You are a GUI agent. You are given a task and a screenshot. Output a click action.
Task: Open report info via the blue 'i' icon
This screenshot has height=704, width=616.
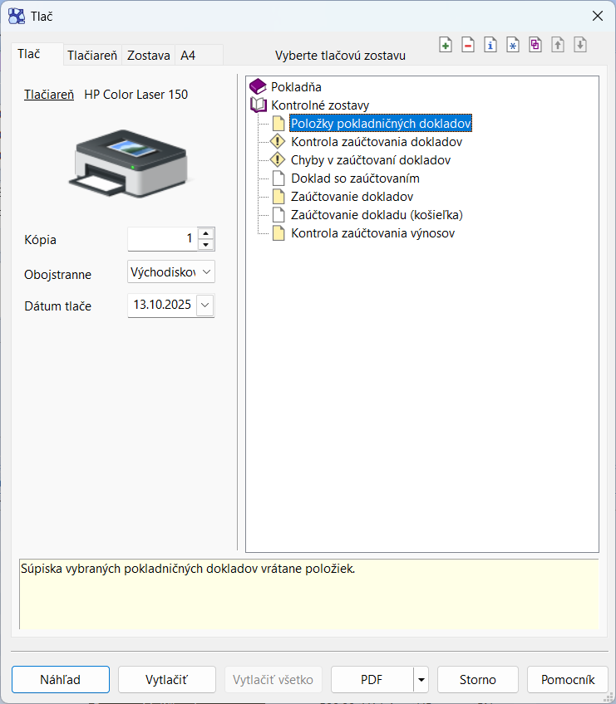pyautogui.click(x=490, y=46)
